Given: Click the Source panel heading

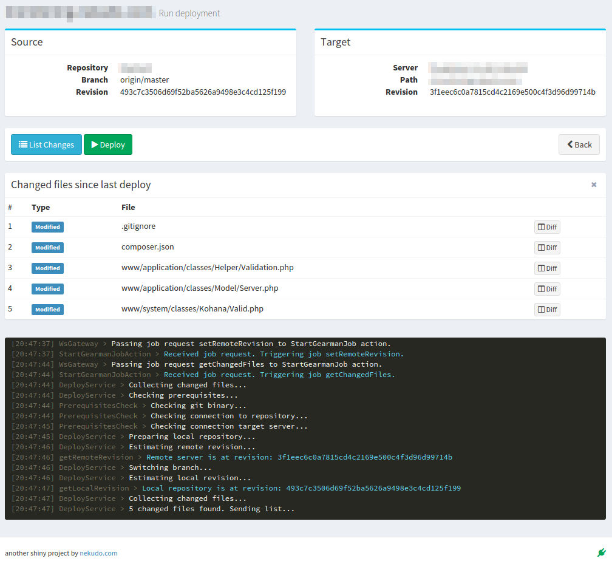Looking at the screenshot, I should tap(27, 42).
